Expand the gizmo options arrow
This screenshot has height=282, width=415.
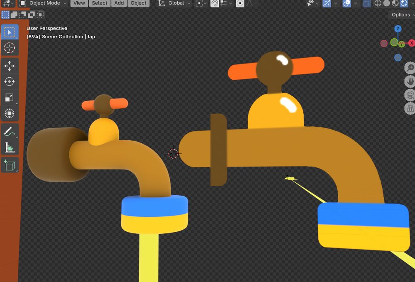[336, 3]
